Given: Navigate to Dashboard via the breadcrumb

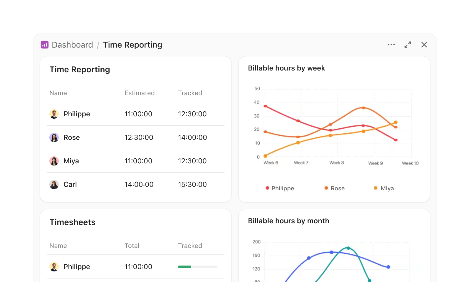Looking at the screenshot, I should click(x=72, y=45).
